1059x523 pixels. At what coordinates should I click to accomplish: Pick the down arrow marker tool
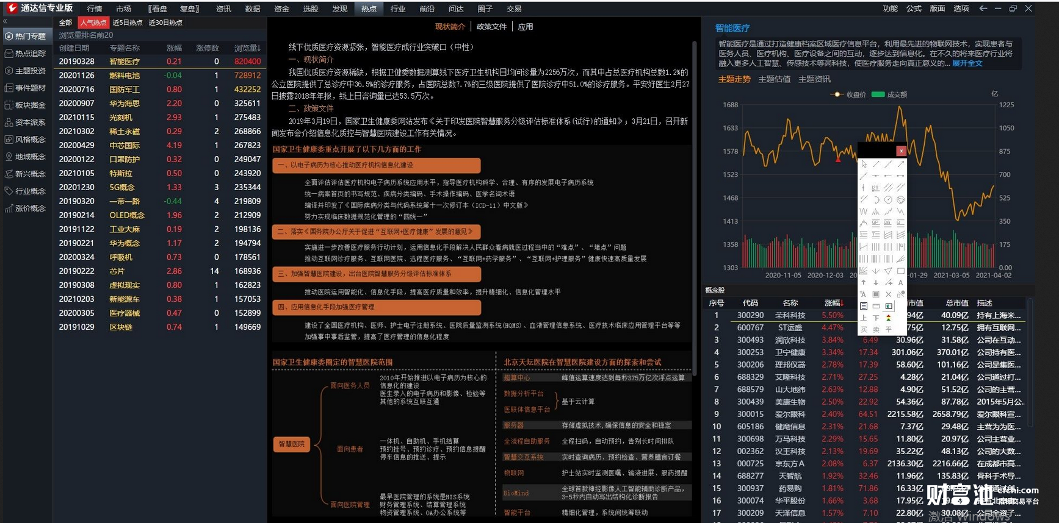(876, 283)
